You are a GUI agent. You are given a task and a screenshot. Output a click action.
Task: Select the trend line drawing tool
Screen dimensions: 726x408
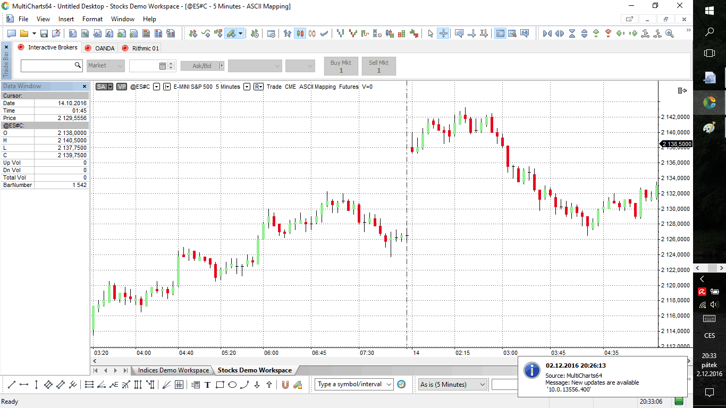[x=11, y=385]
